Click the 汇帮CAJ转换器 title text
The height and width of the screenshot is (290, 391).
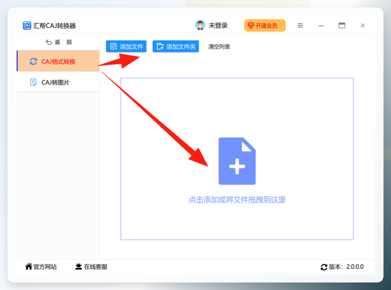[54, 26]
